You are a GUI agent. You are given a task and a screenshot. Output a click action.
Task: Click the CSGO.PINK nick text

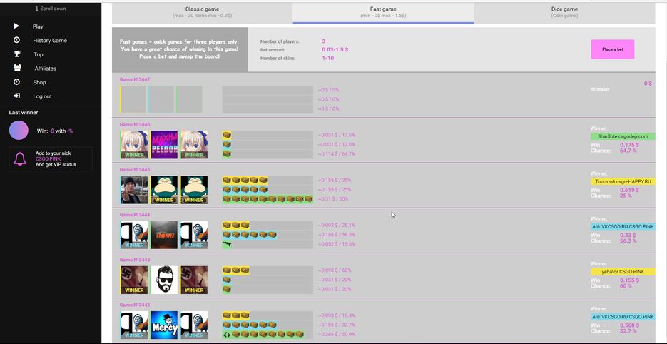pyautogui.click(x=48, y=159)
